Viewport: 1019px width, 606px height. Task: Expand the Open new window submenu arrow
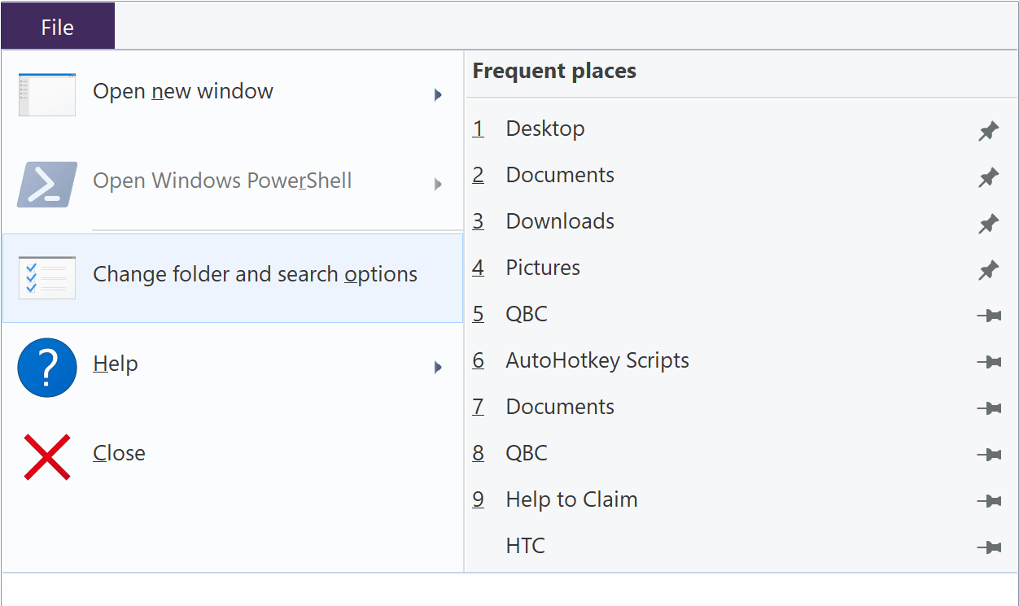coord(438,94)
